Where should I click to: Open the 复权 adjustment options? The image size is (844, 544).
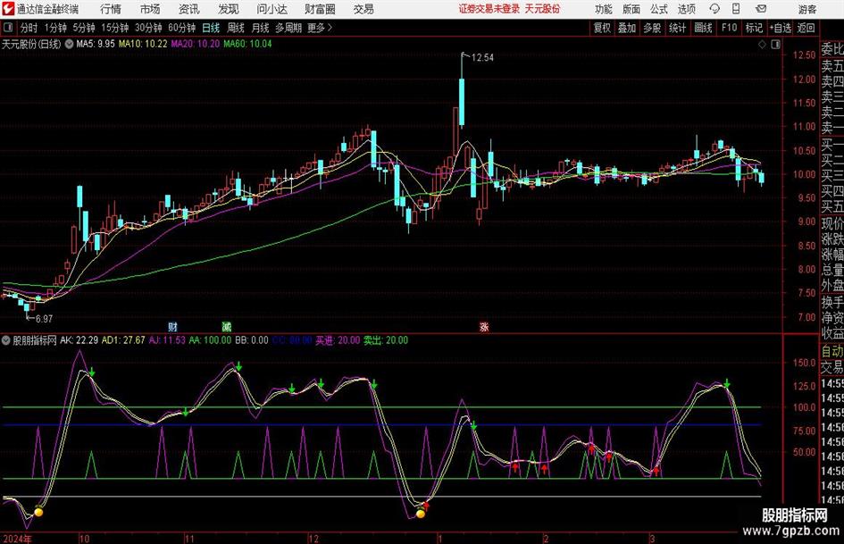coord(602,28)
